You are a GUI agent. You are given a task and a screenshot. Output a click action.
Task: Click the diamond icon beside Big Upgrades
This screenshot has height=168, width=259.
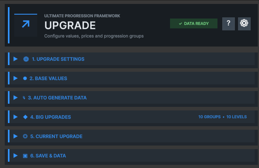(x=25, y=117)
